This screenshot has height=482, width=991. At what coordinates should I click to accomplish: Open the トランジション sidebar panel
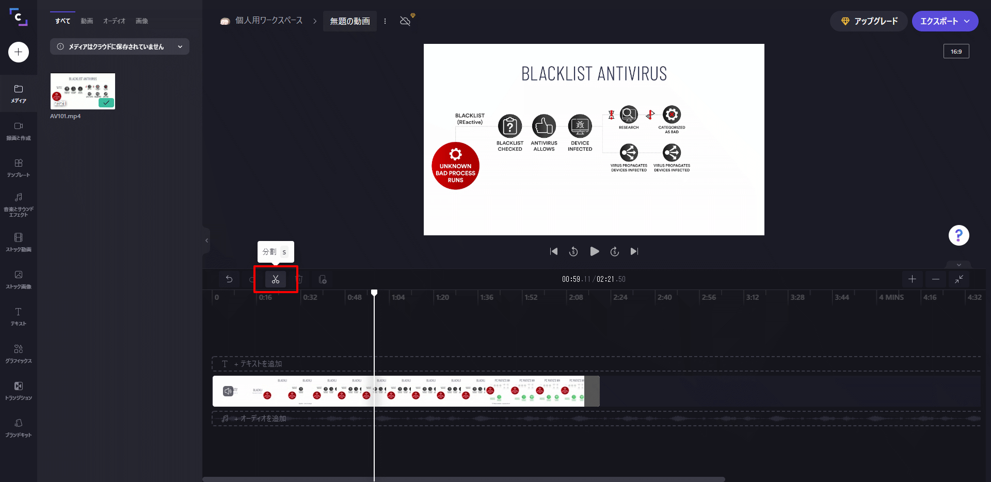(x=19, y=391)
